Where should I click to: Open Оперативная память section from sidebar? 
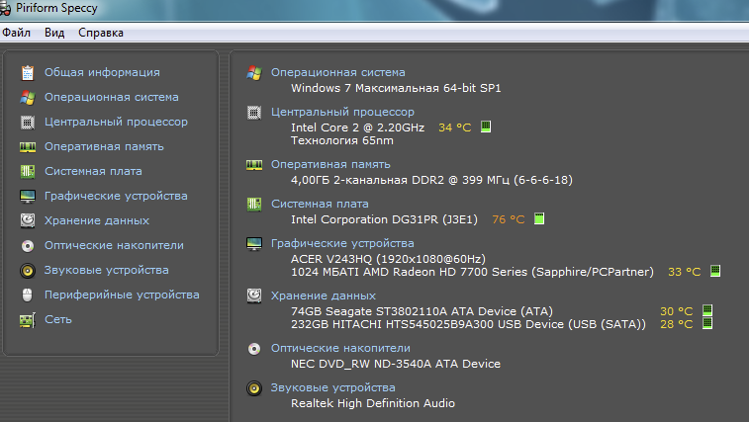click(104, 146)
